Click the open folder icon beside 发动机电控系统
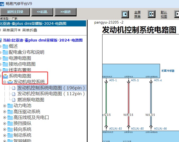The width and height of the screenshot is (179, 142). click(x=10, y=82)
